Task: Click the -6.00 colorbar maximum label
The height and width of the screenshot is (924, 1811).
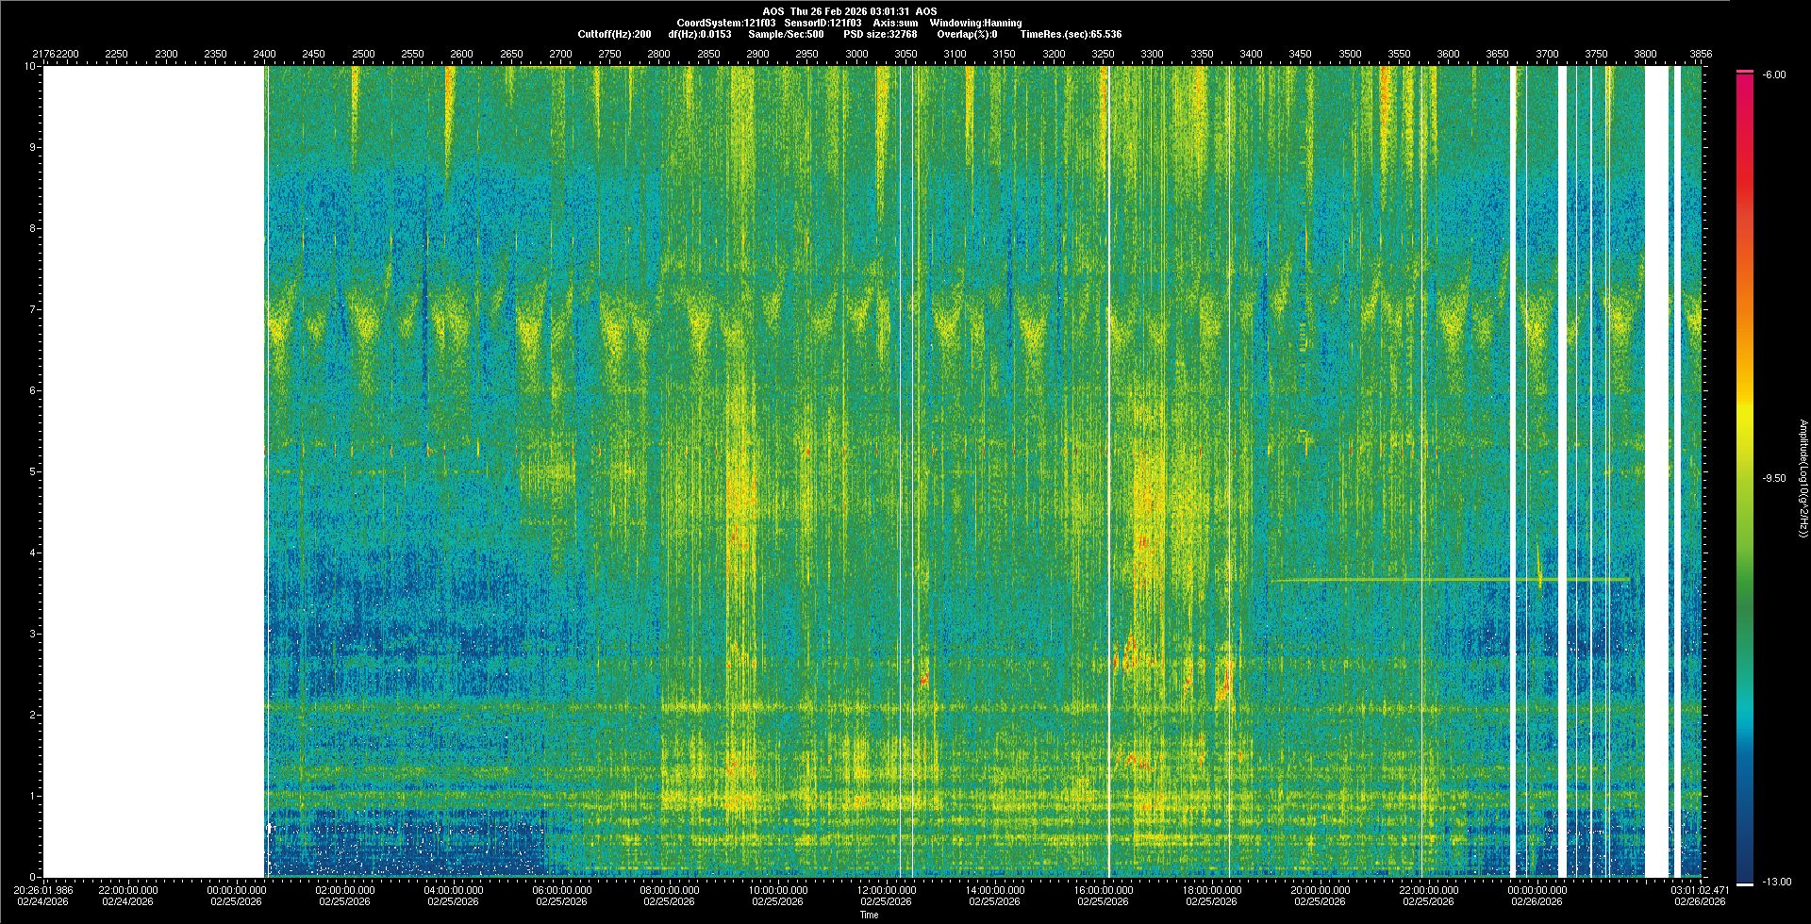Action: pos(1774,74)
